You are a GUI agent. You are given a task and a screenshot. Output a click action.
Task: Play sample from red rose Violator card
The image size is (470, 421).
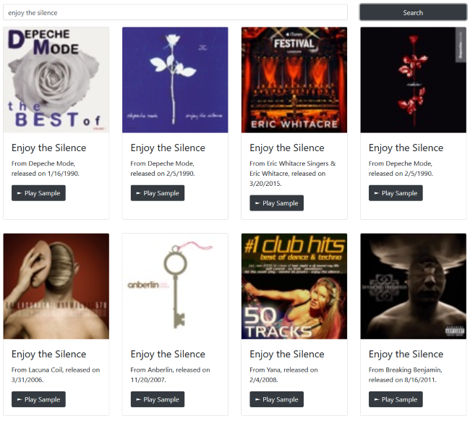click(x=396, y=193)
